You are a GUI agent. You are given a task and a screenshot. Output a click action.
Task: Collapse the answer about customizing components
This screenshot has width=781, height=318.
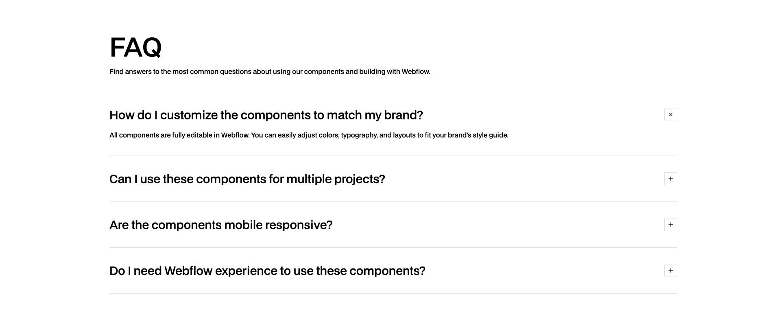(670, 115)
